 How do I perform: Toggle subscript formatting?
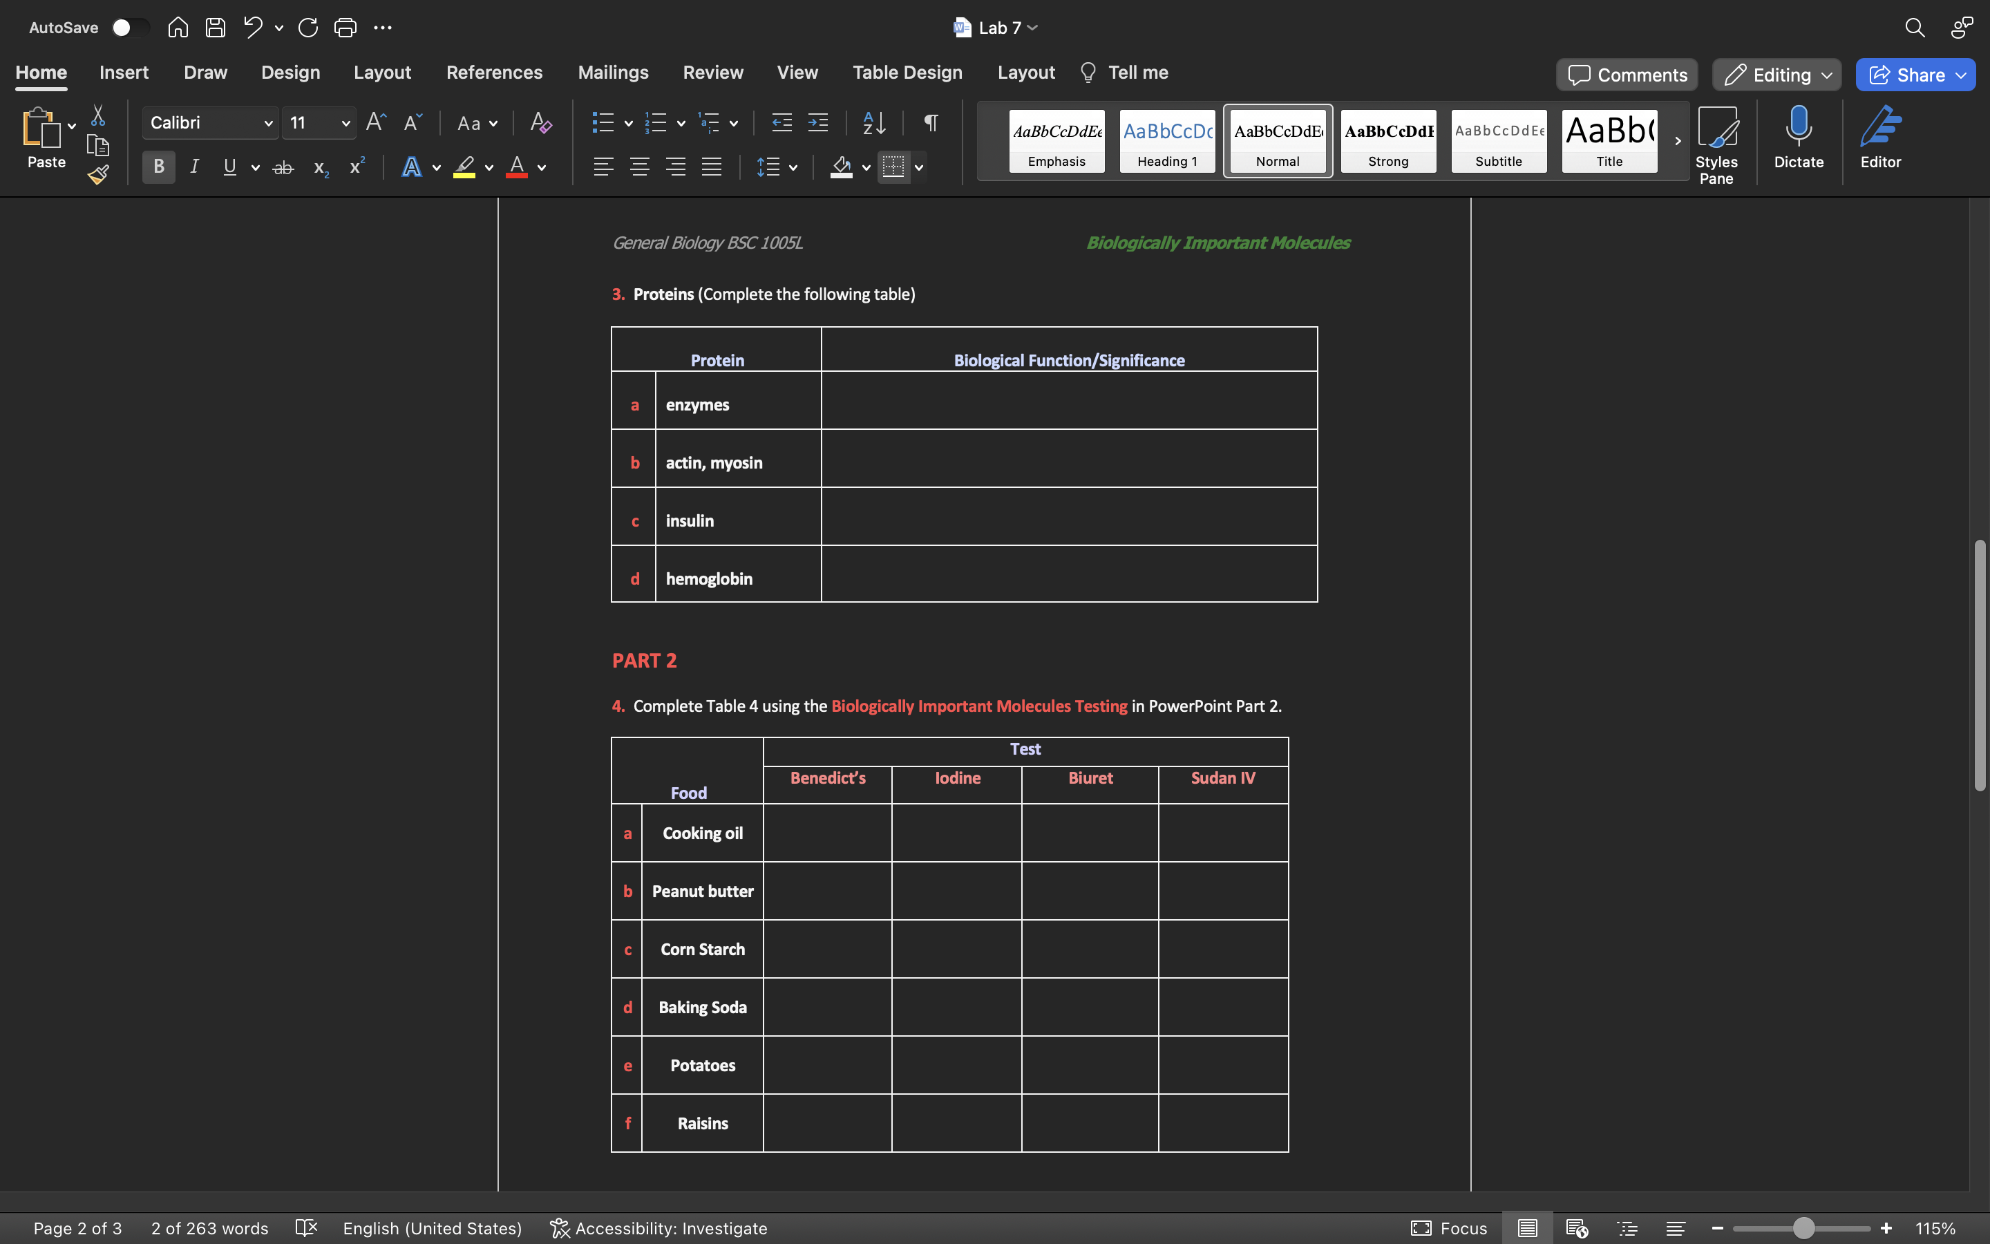point(320,169)
